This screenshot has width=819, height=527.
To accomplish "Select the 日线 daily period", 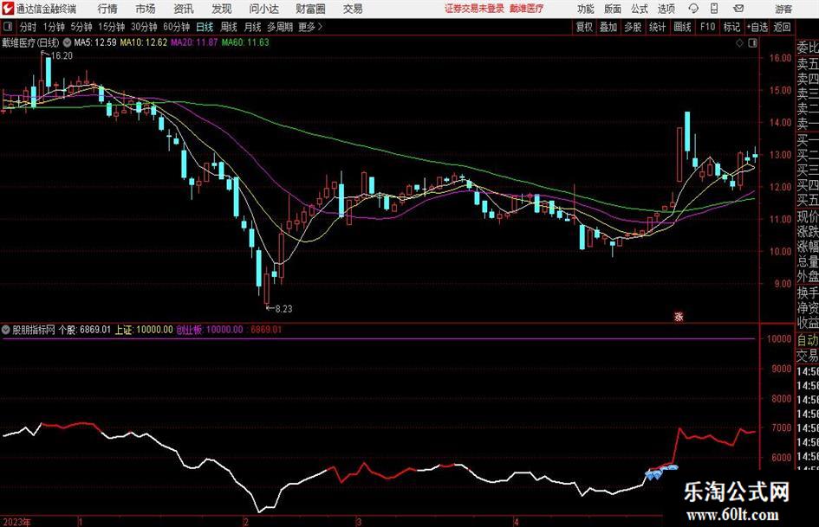I will pyautogui.click(x=205, y=27).
